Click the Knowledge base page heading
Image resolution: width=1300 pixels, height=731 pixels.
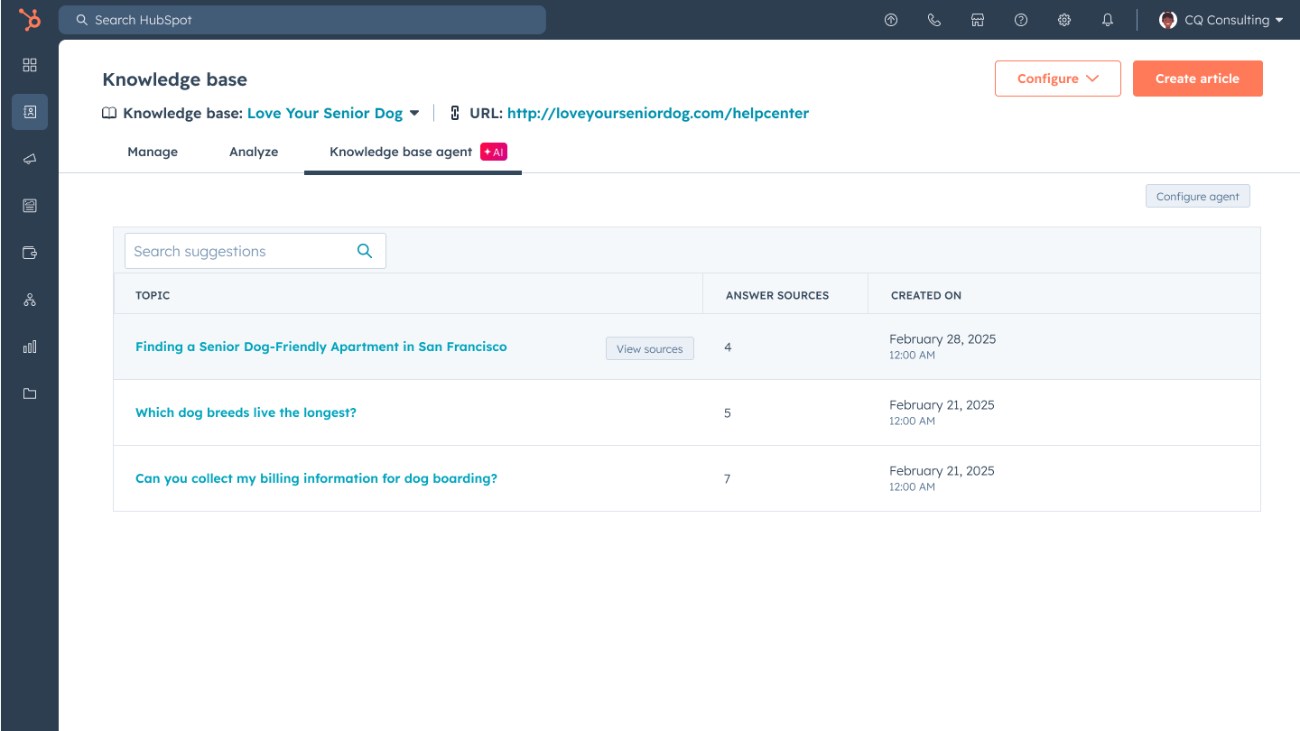[x=174, y=79]
